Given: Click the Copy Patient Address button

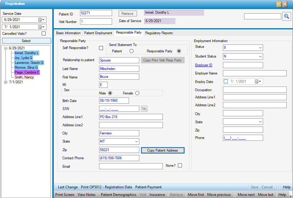Looking at the screenshot, I should [x=163, y=150].
